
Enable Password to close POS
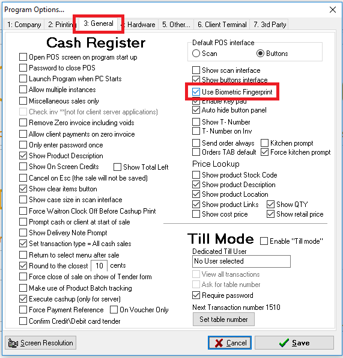coord(23,68)
